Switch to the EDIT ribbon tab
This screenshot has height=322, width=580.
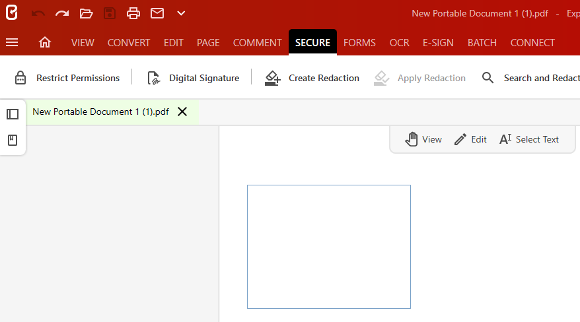(x=174, y=43)
